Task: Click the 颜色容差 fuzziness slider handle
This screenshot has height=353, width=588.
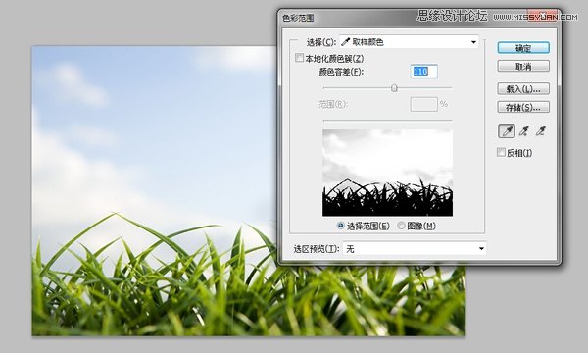Action: pyautogui.click(x=394, y=88)
